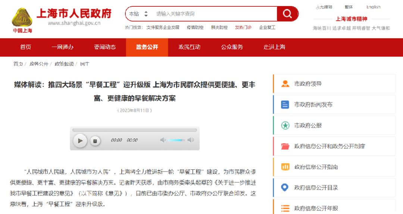403x214 pixels.
Task: Click the keyword search input field
Action: [x=215, y=14]
